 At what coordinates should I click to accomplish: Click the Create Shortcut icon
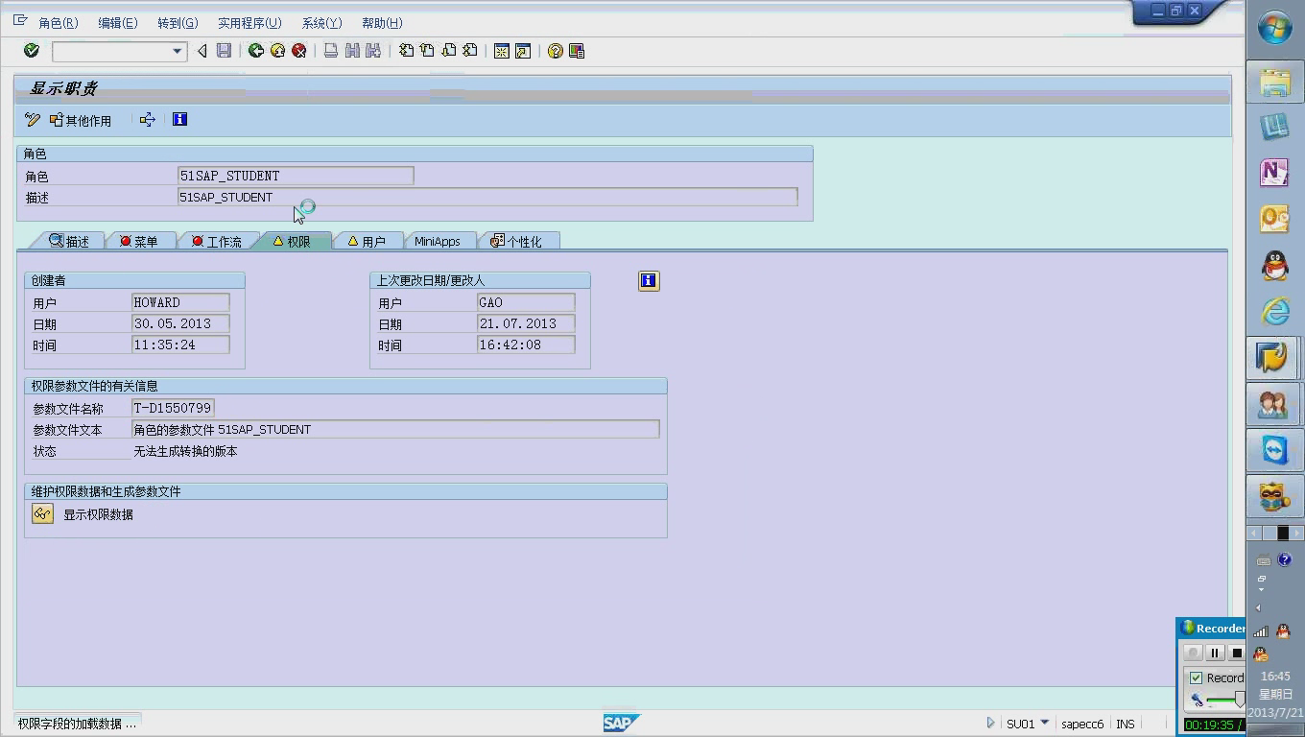[523, 51]
